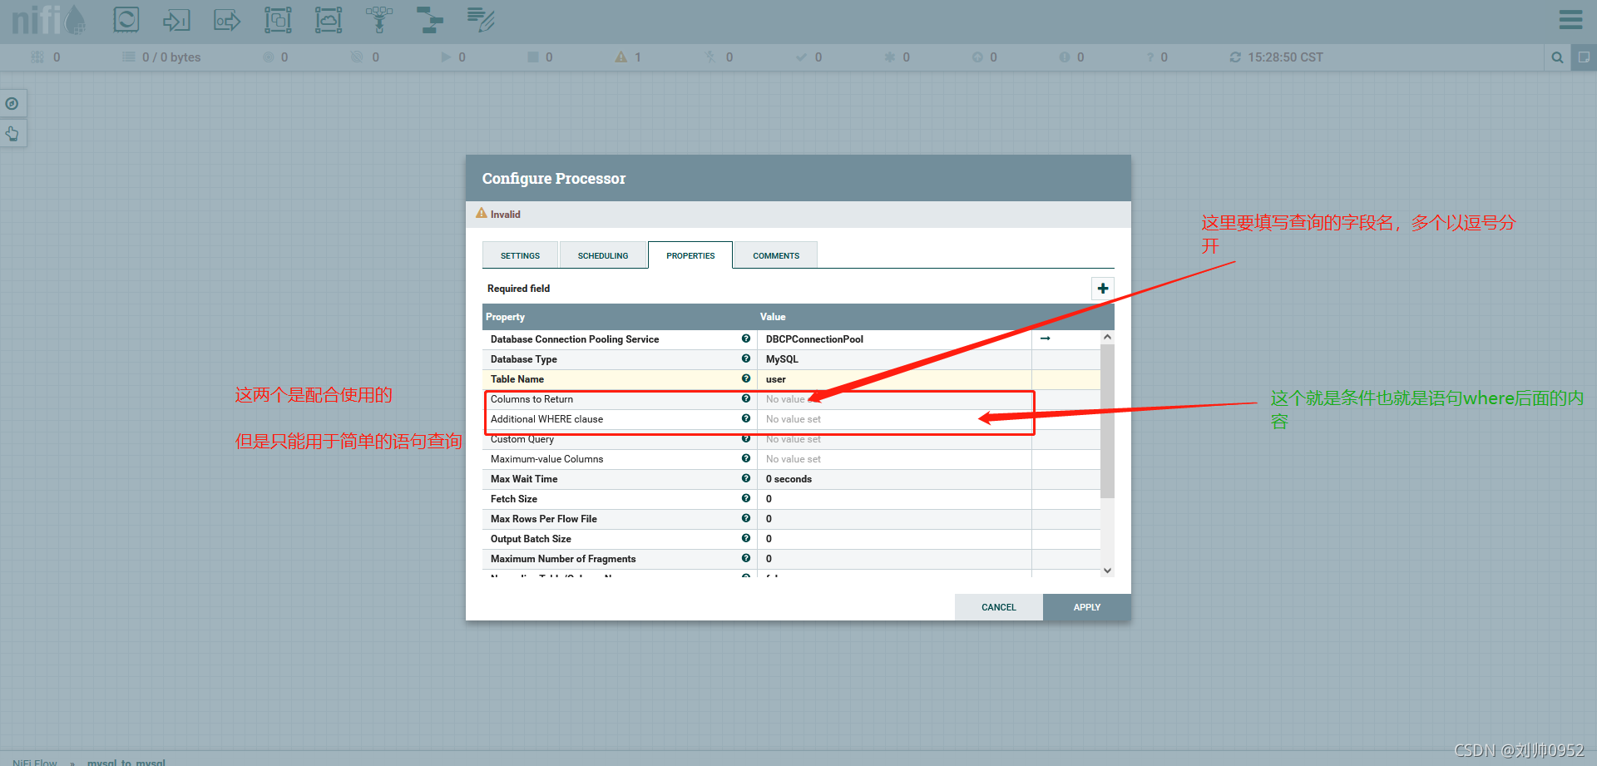The image size is (1597, 766).
Task: Open the Comments tab
Action: coord(776,255)
